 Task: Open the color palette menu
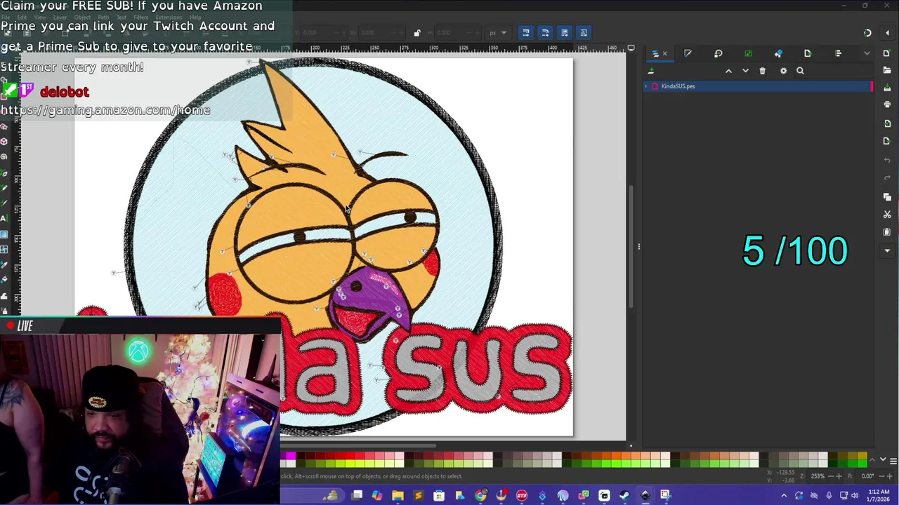tap(893, 461)
